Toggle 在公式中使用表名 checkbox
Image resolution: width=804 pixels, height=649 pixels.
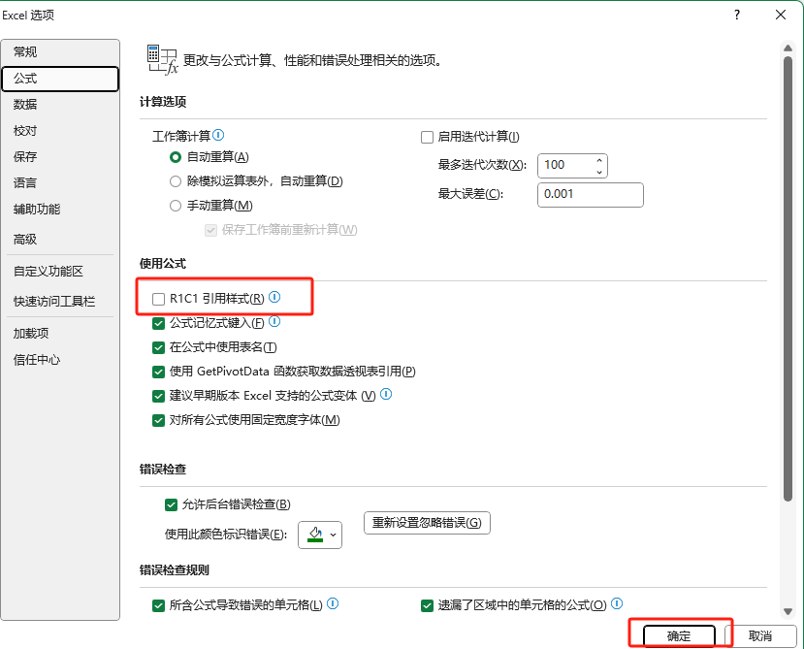coord(158,347)
